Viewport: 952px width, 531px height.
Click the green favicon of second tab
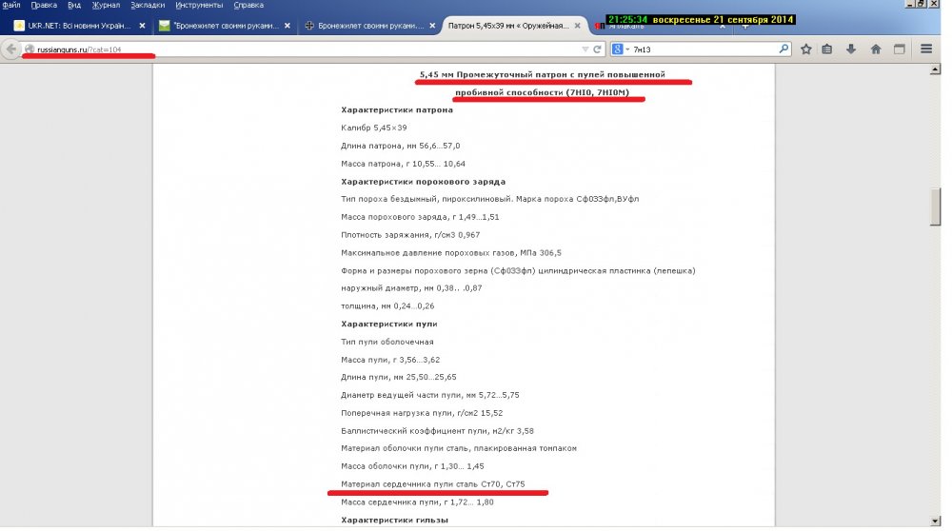coord(164,26)
